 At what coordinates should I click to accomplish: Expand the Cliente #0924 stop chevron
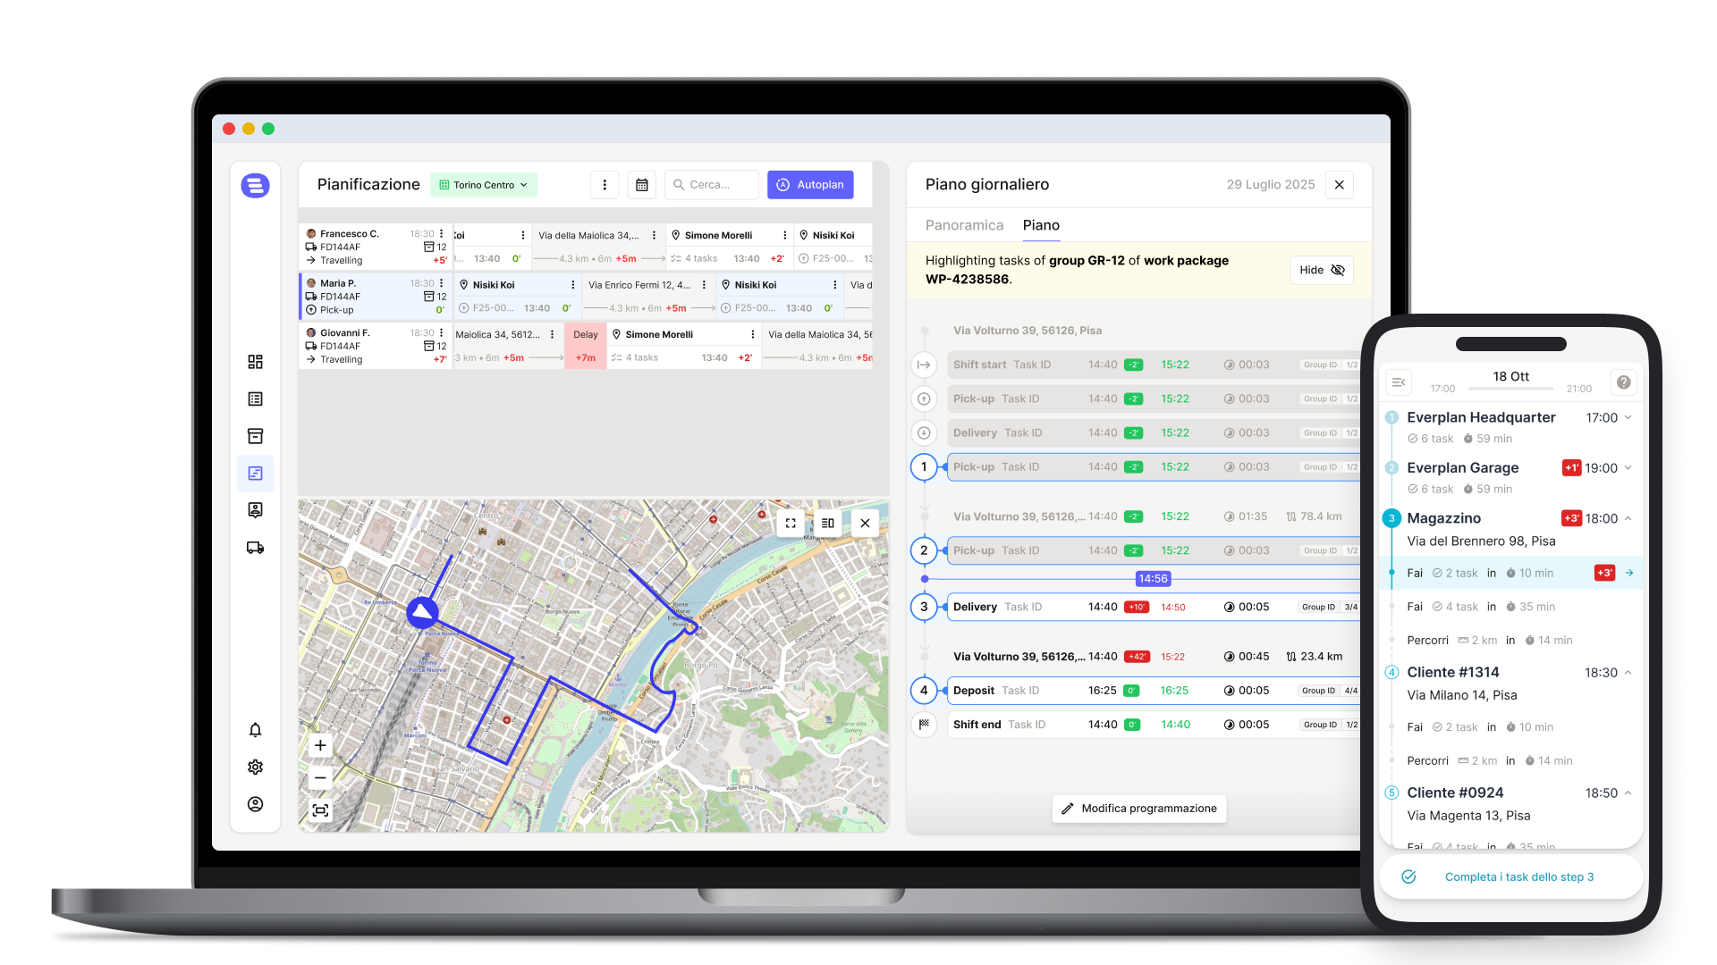click(1628, 793)
